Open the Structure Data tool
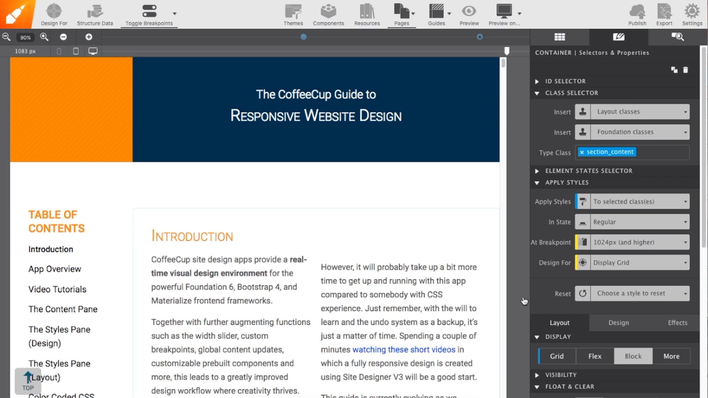Viewport: 708px width, 398px height. [95, 14]
